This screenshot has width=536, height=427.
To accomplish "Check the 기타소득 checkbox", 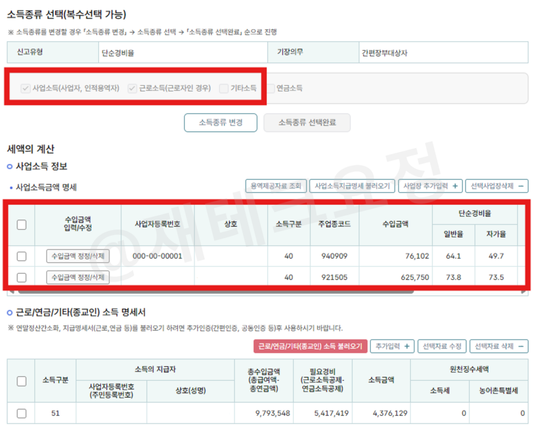I will [224, 88].
